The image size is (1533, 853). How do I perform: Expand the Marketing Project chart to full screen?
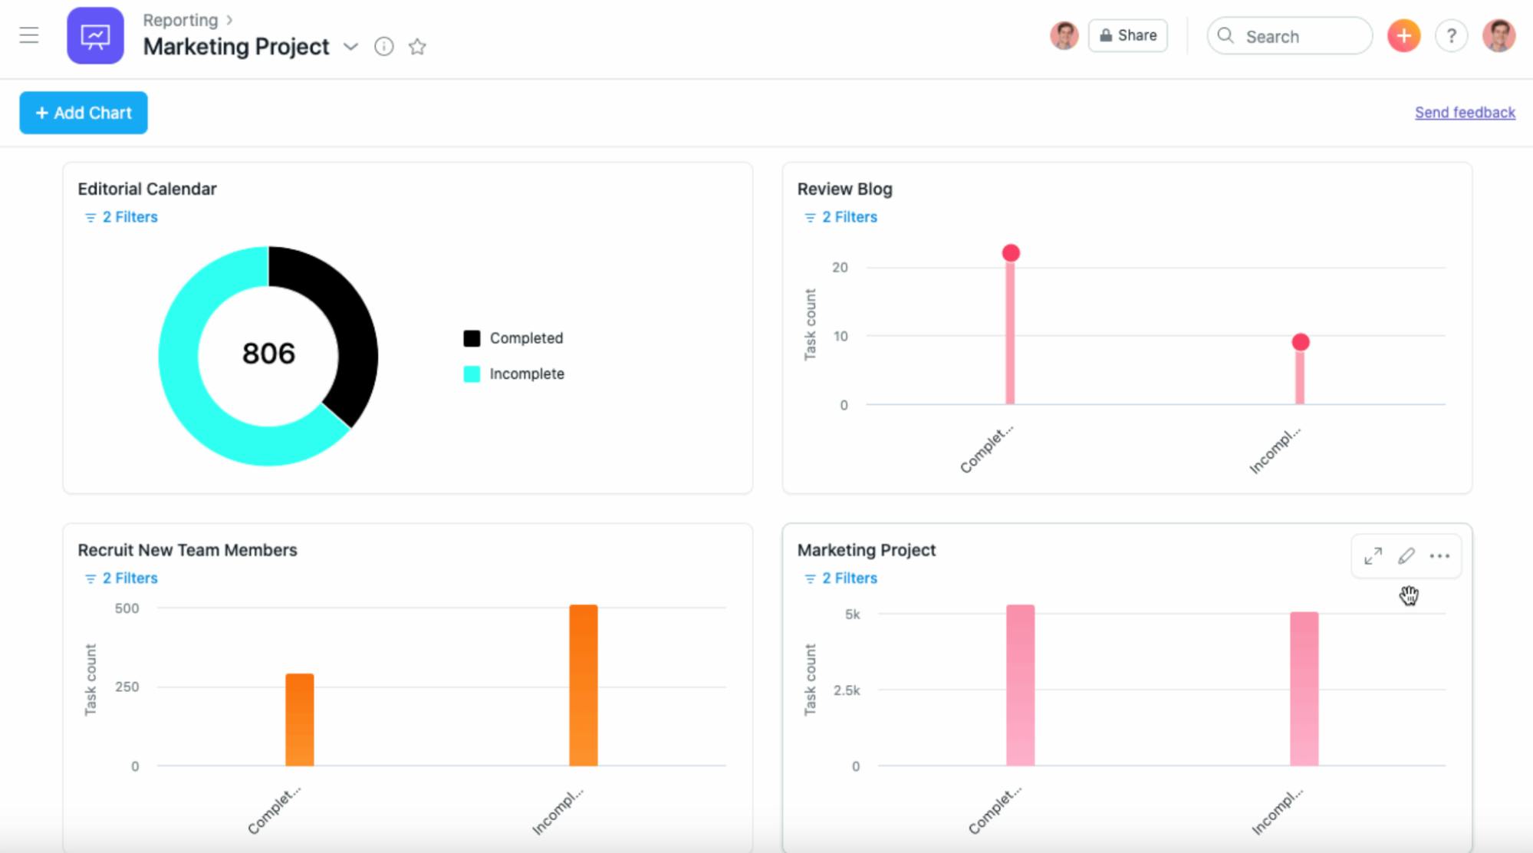1373,555
